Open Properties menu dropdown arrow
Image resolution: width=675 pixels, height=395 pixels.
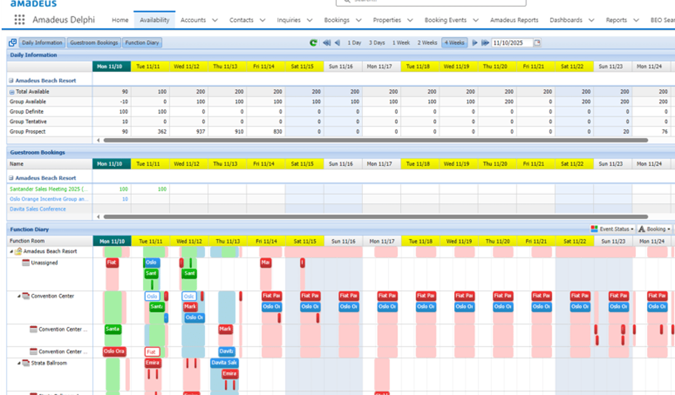coord(410,20)
